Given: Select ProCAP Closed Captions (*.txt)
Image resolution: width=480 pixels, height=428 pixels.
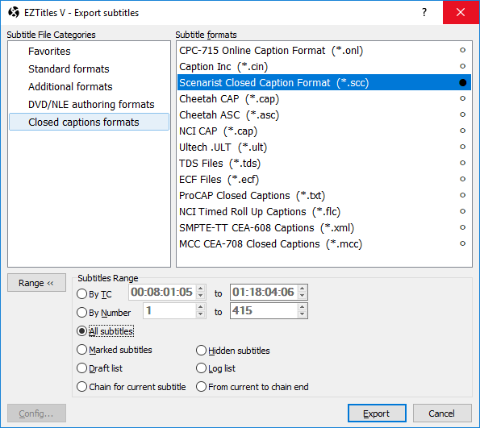Looking at the screenshot, I should coord(323,195).
